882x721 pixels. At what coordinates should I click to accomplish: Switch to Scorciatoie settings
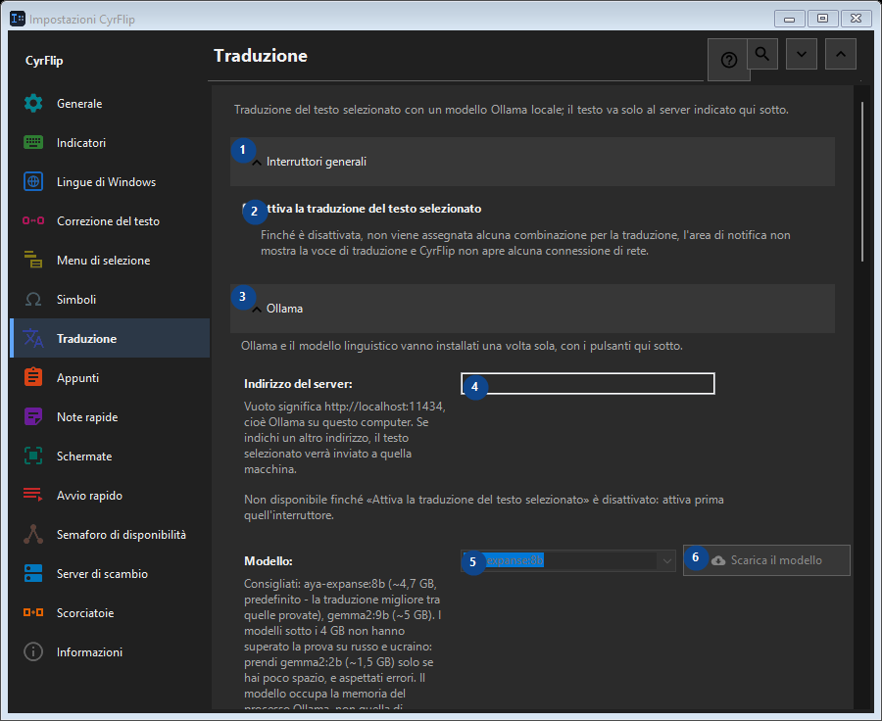110,613
